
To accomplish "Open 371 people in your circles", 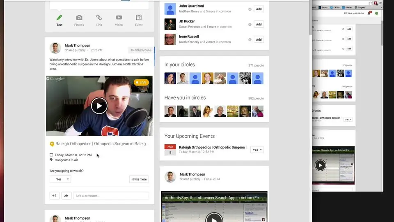I will click(256, 65).
